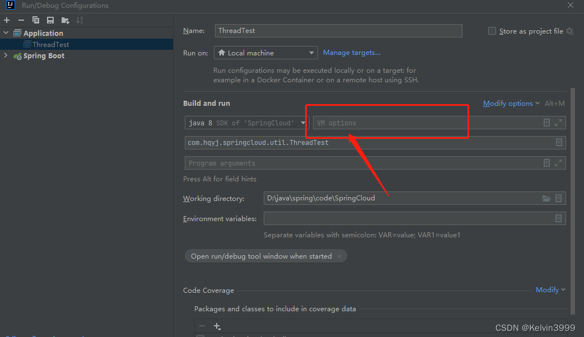
Task: Open Code Coverage Modify dropdown
Action: pyautogui.click(x=550, y=290)
